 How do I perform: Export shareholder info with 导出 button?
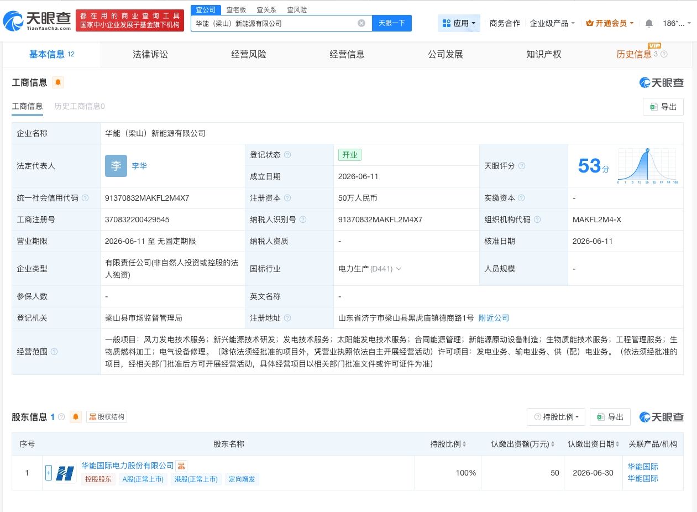pyautogui.click(x=610, y=417)
